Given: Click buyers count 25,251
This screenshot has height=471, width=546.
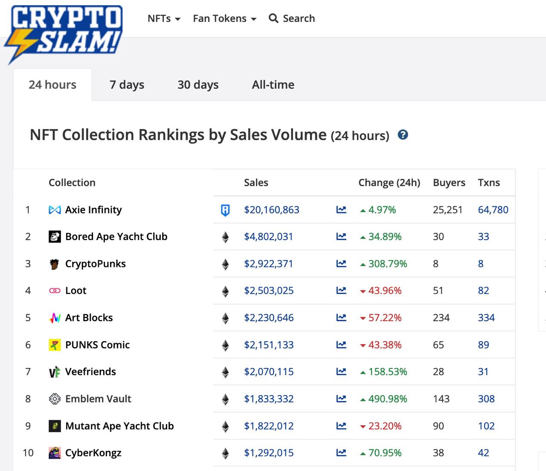Looking at the screenshot, I should point(448,210).
